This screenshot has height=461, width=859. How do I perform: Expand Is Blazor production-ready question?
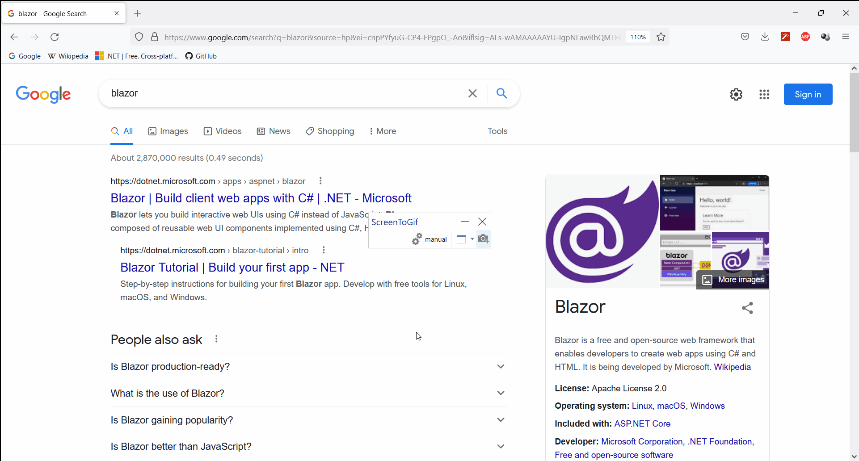pos(309,367)
